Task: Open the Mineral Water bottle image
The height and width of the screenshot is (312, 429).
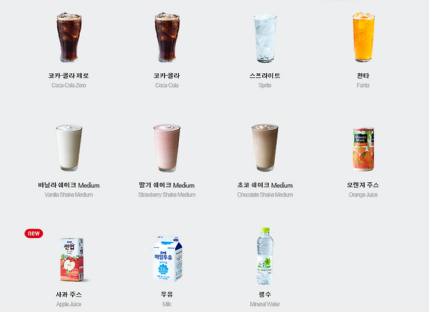Action: coord(265,256)
